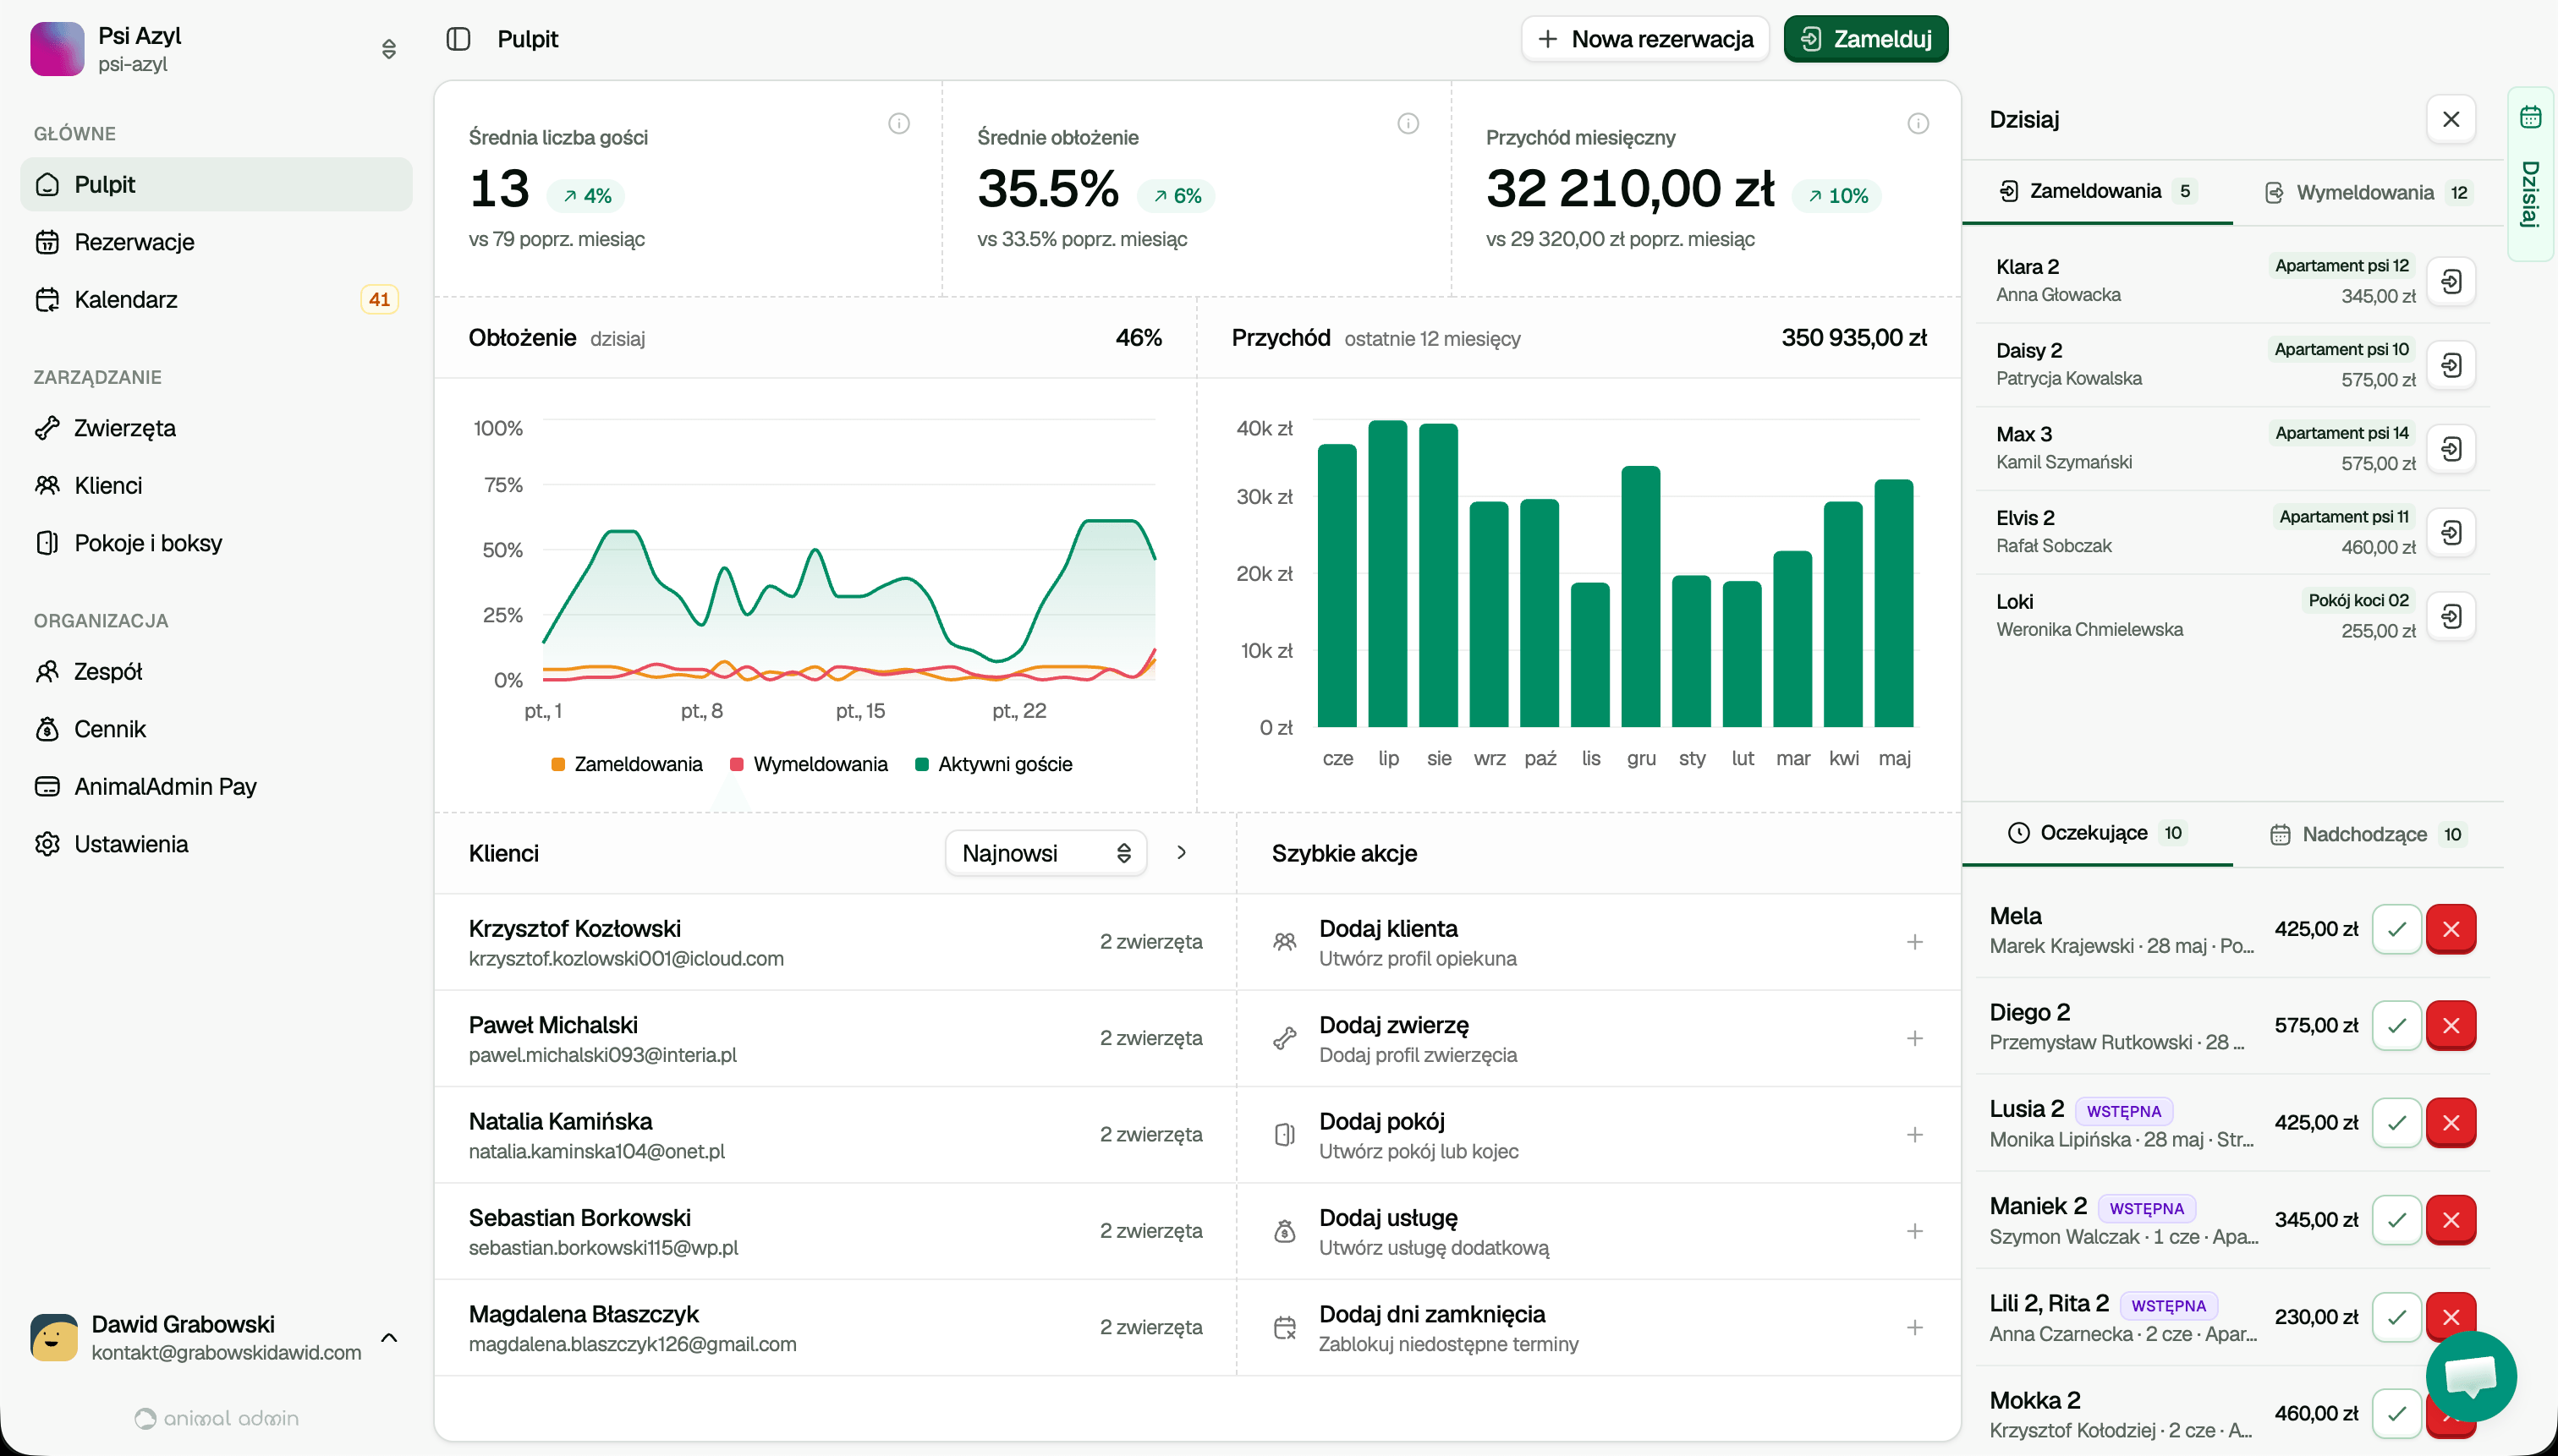Toggle the sidebar panel icon next to Pulpit

458,39
